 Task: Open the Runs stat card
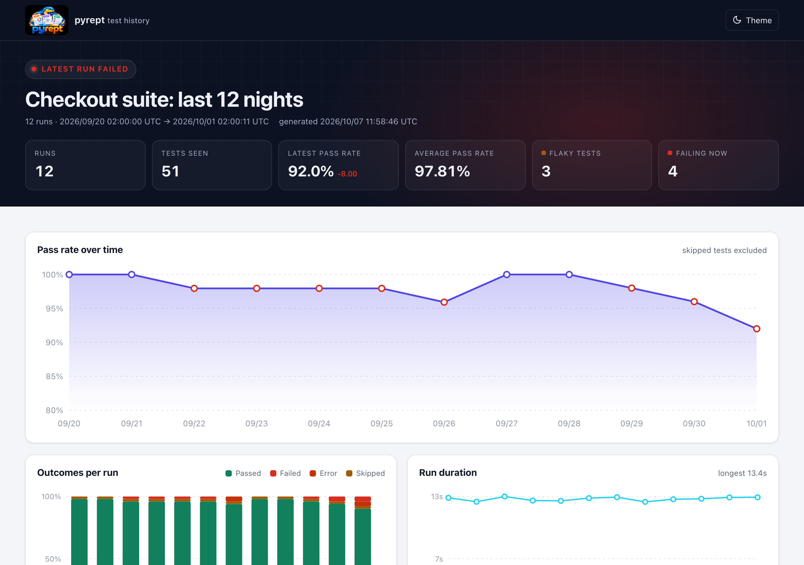(85, 165)
